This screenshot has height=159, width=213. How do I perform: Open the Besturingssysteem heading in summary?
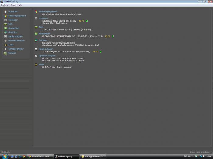coord(48,12)
